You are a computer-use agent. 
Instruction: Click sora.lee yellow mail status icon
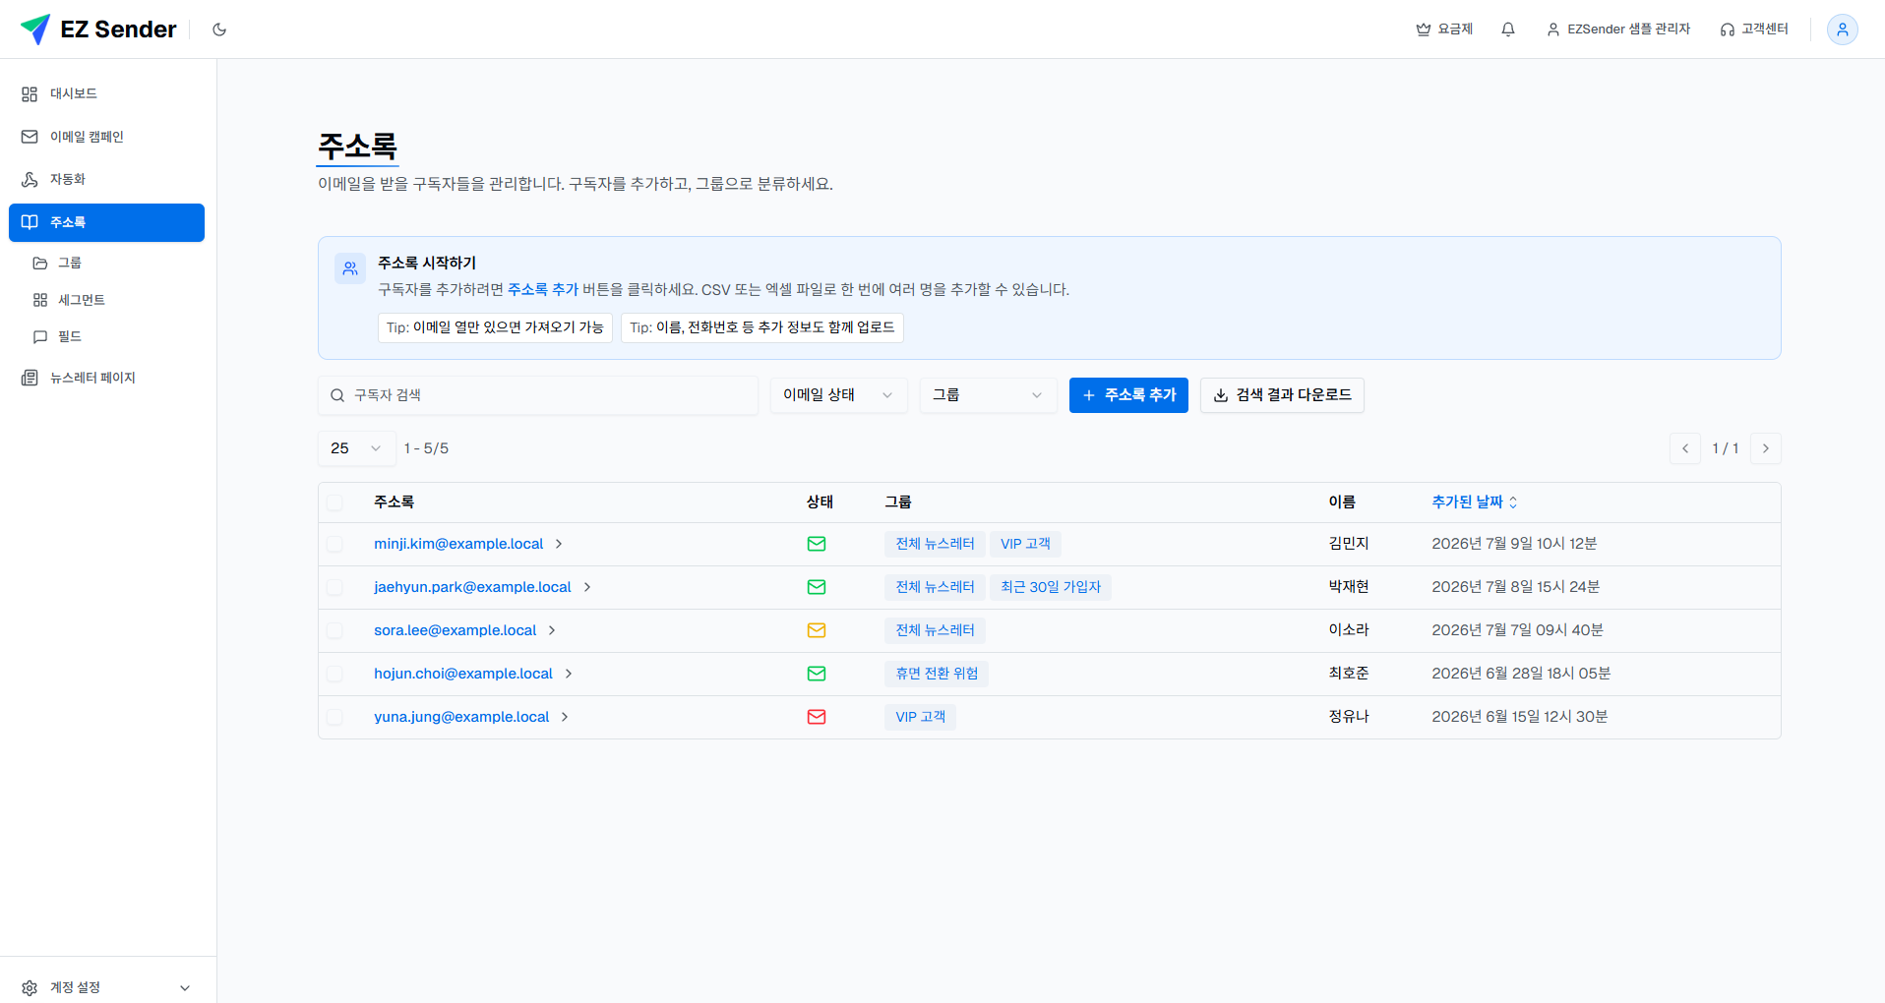(x=817, y=630)
